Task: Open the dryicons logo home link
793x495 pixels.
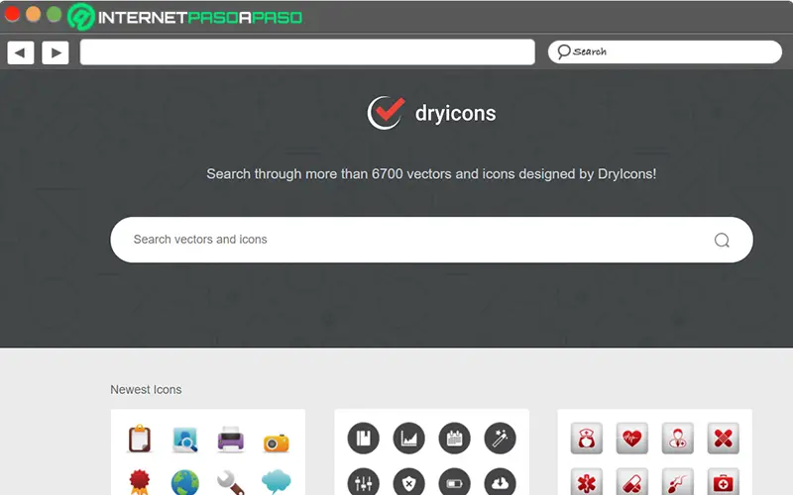Action: pyautogui.click(x=431, y=113)
